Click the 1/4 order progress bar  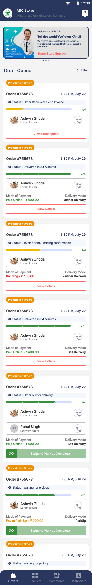coord(39,109)
